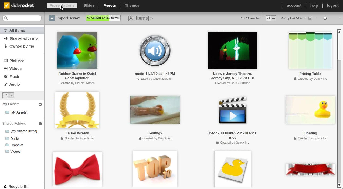343x189 pixels.
Task: Click the Import Asset arrow icon
Action: 52,18
